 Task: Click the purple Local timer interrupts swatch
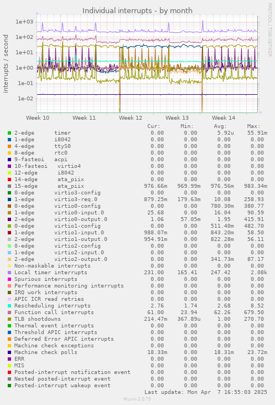(x=9, y=273)
